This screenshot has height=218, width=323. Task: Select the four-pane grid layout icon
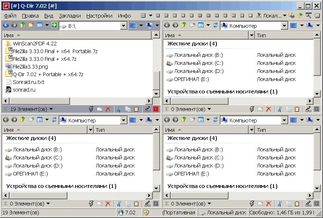click(143, 15)
